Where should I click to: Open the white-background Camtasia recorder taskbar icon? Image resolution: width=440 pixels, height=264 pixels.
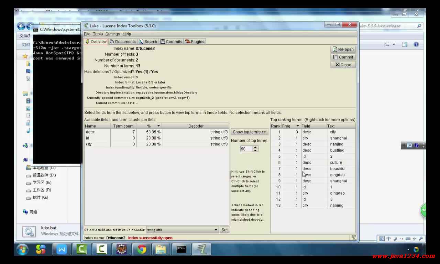pyautogui.click(x=101, y=249)
